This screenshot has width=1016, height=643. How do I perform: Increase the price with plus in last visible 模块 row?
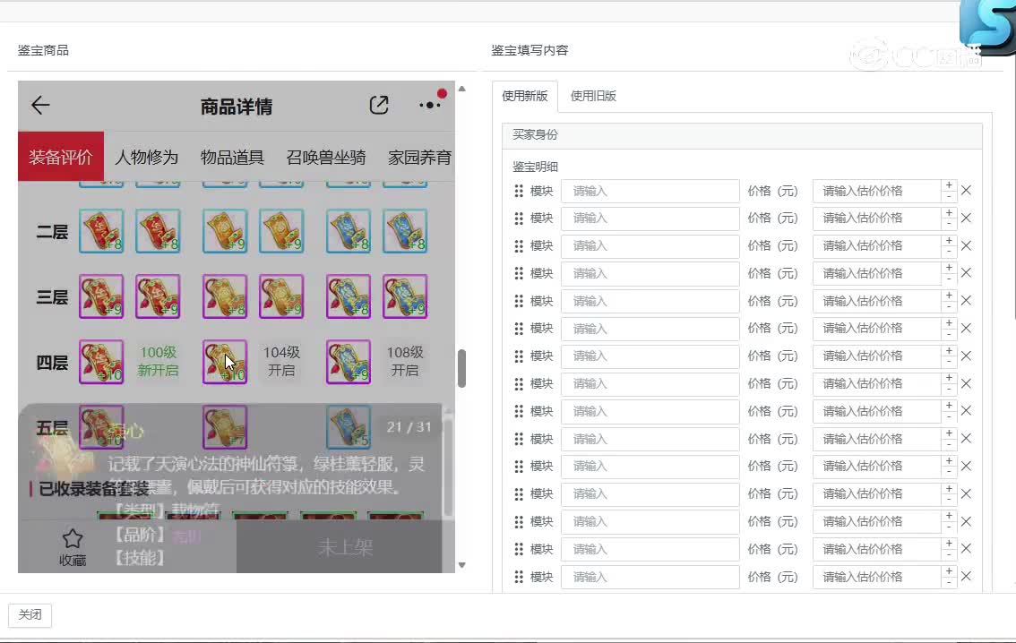949,571
